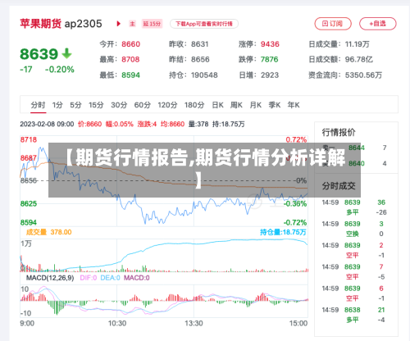Viewport: 410px width, 341px height.
Task: Click the 最高 value 8708
Action: click(130, 59)
